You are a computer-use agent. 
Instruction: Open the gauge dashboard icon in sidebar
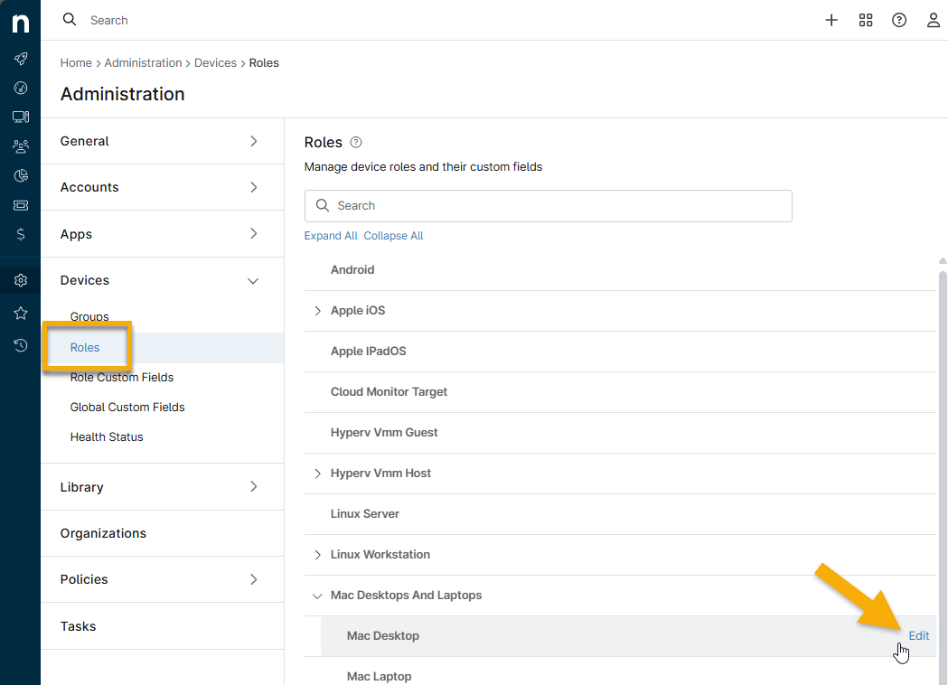[x=20, y=88]
